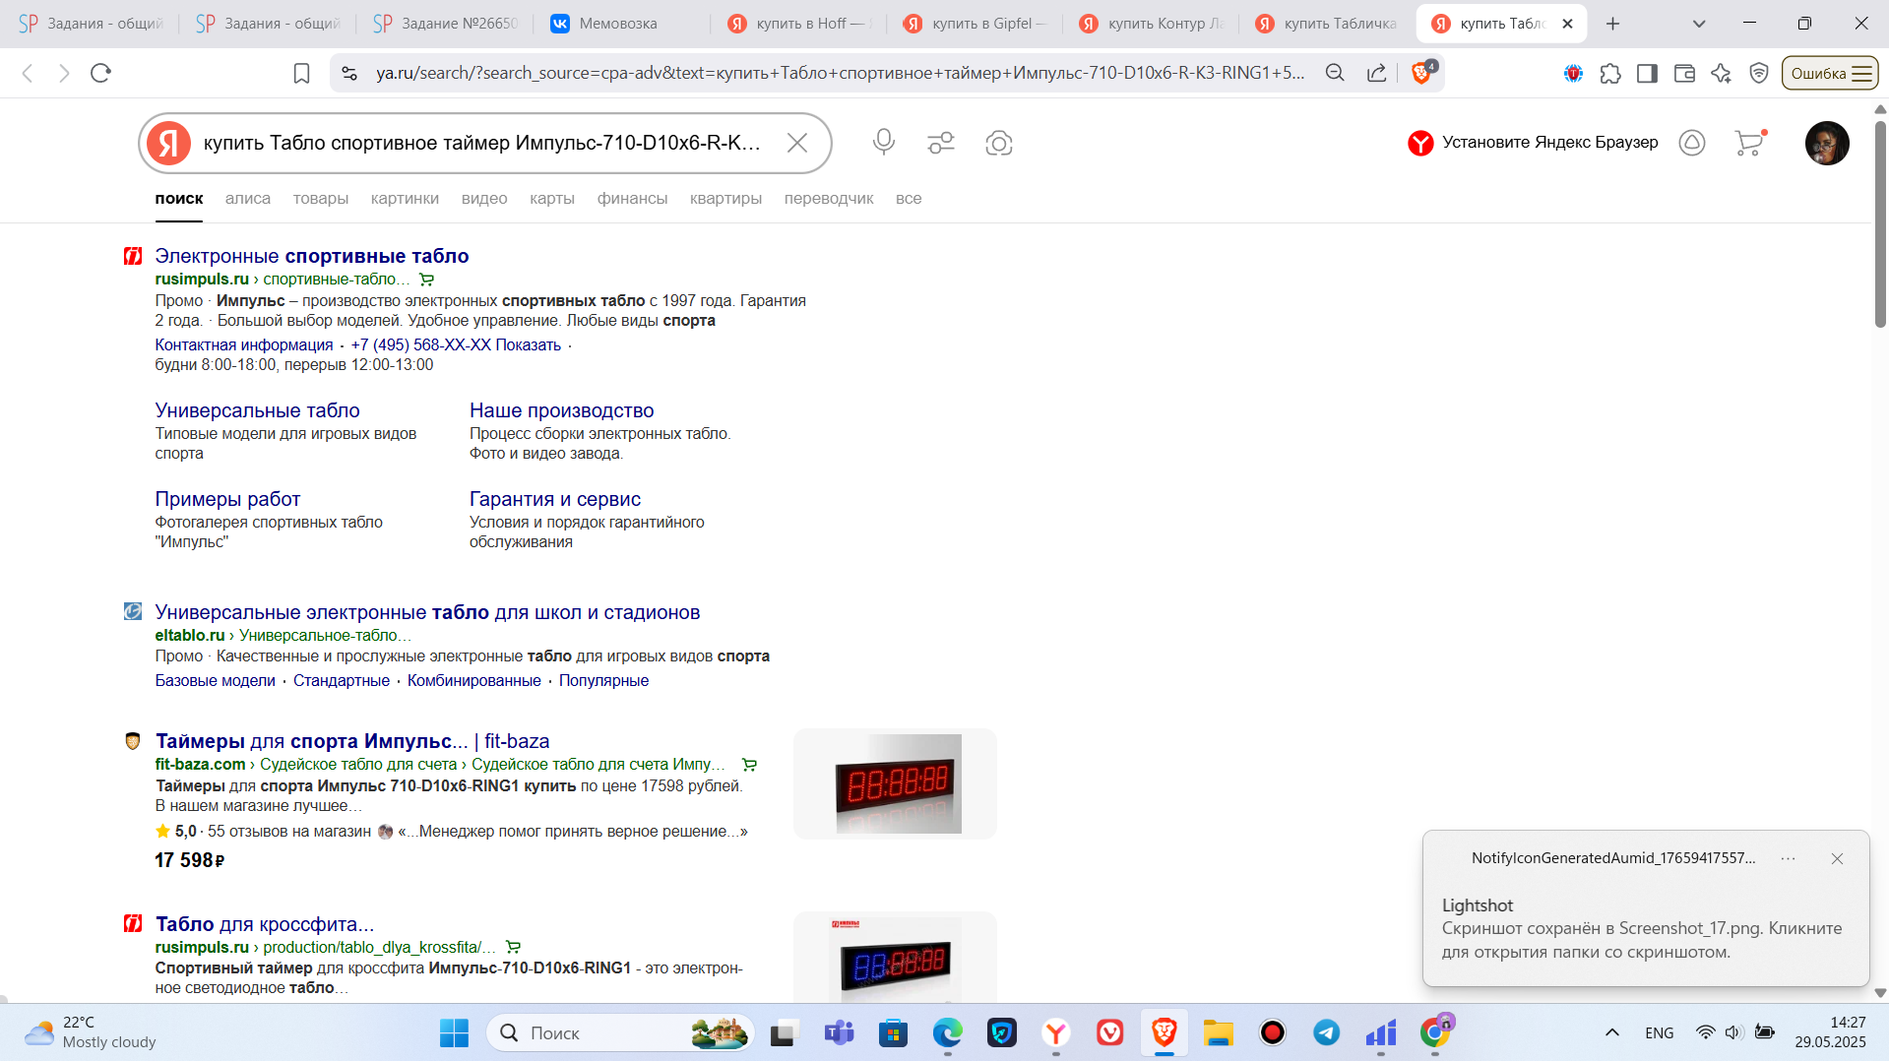Open Таймеры для спорта Импульс fit-baza result

352,741
